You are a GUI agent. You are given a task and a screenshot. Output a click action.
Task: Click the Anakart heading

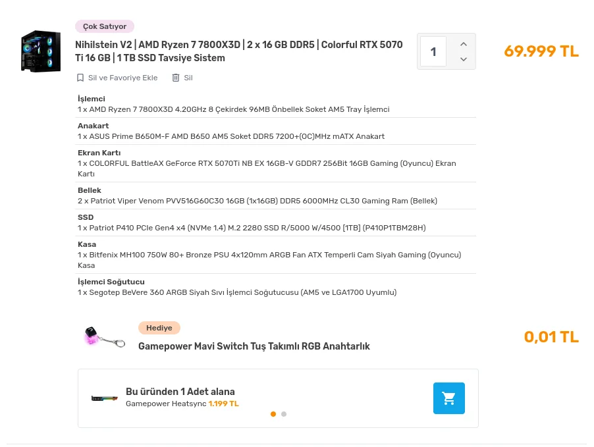94,126
